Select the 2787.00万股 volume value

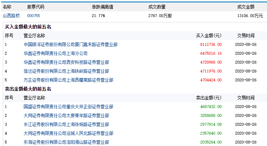pos(160,16)
